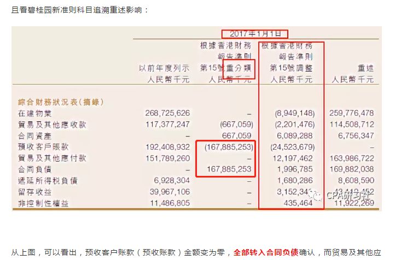Select adjustment value 6,089,288
Image resolution: width=395 pixels, height=260 pixels.
[x=294, y=136]
